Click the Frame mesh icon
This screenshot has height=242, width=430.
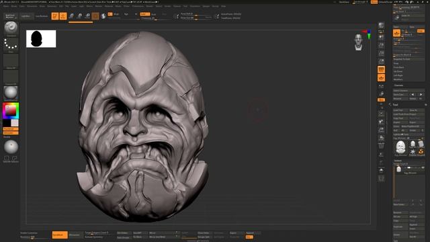coord(381,114)
